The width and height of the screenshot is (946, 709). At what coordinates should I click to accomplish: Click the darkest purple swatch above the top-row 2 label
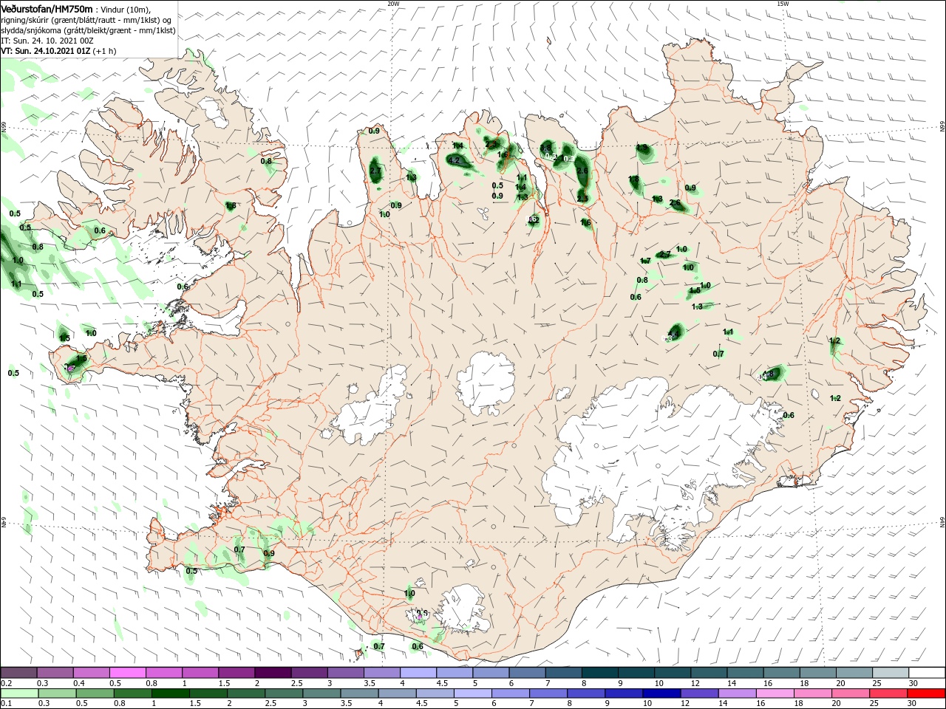273,673
